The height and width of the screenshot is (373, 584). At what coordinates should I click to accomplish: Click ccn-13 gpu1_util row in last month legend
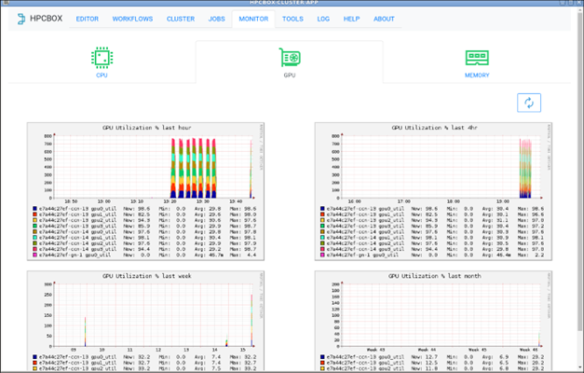[432, 363]
